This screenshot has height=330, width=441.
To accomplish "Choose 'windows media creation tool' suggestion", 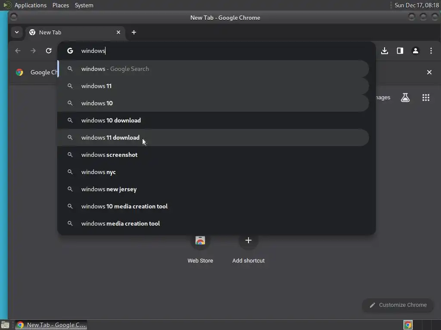I will pos(213,223).
